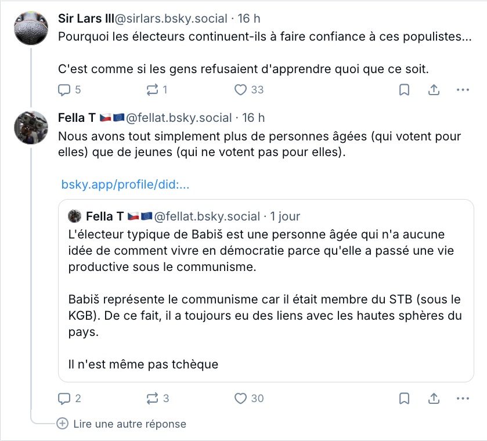View Sir Lars III's avatar
Image resolution: width=487 pixels, height=441 pixels.
point(31,28)
